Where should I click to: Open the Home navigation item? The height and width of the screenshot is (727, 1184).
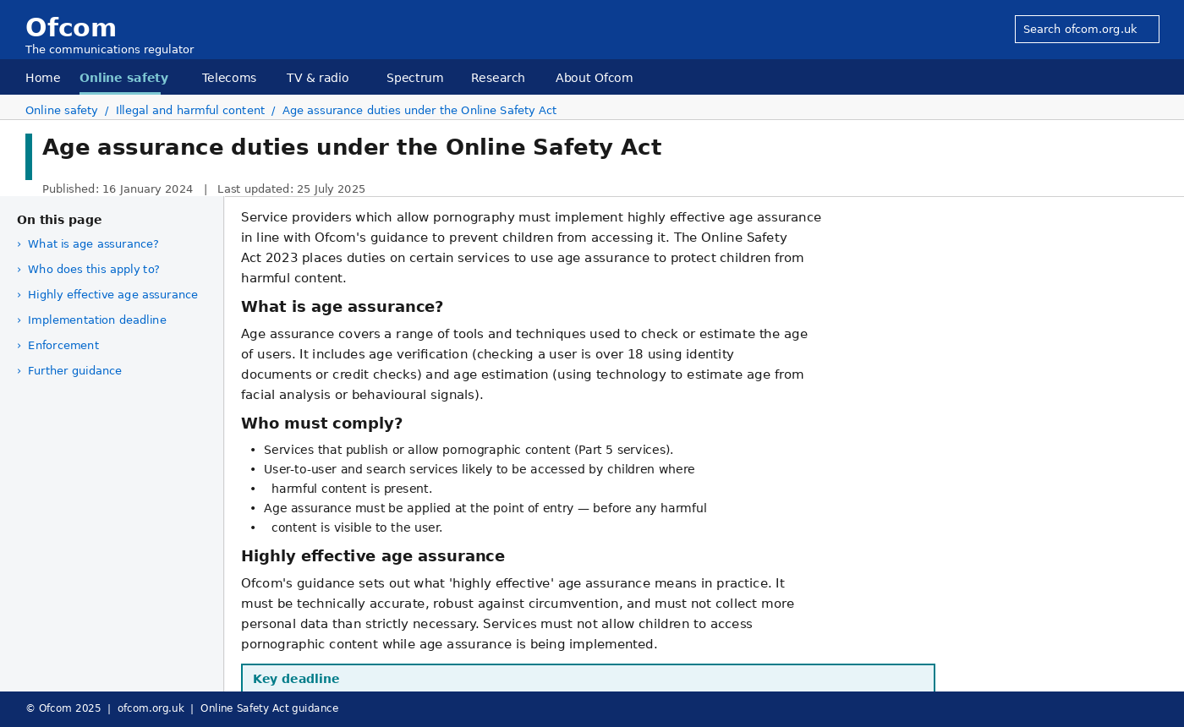click(x=43, y=78)
